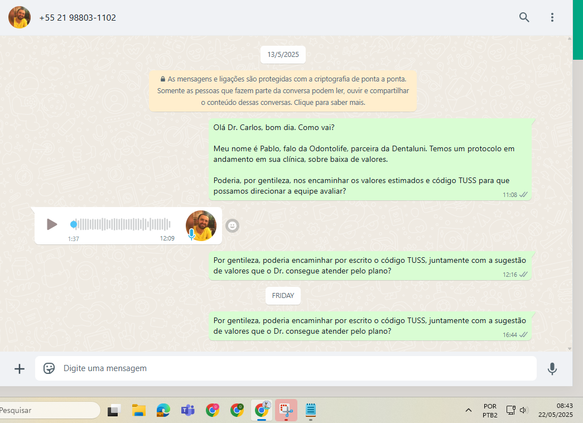583x423 pixels.
Task: Click the message sent at 16:44
Action: [x=370, y=326]
